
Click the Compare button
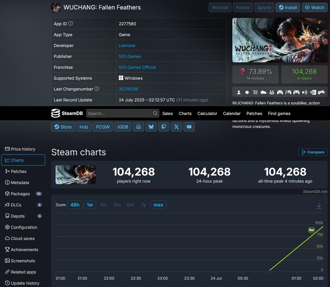313,152
